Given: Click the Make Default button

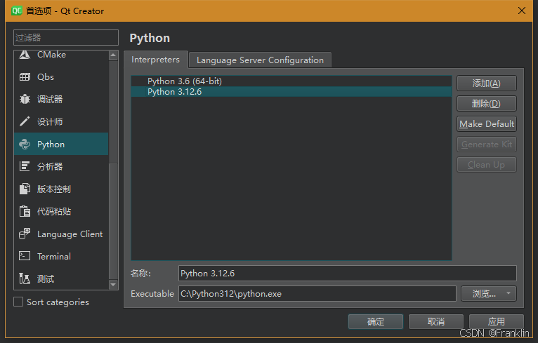Looking at the screenshot, I should (487, 124).
